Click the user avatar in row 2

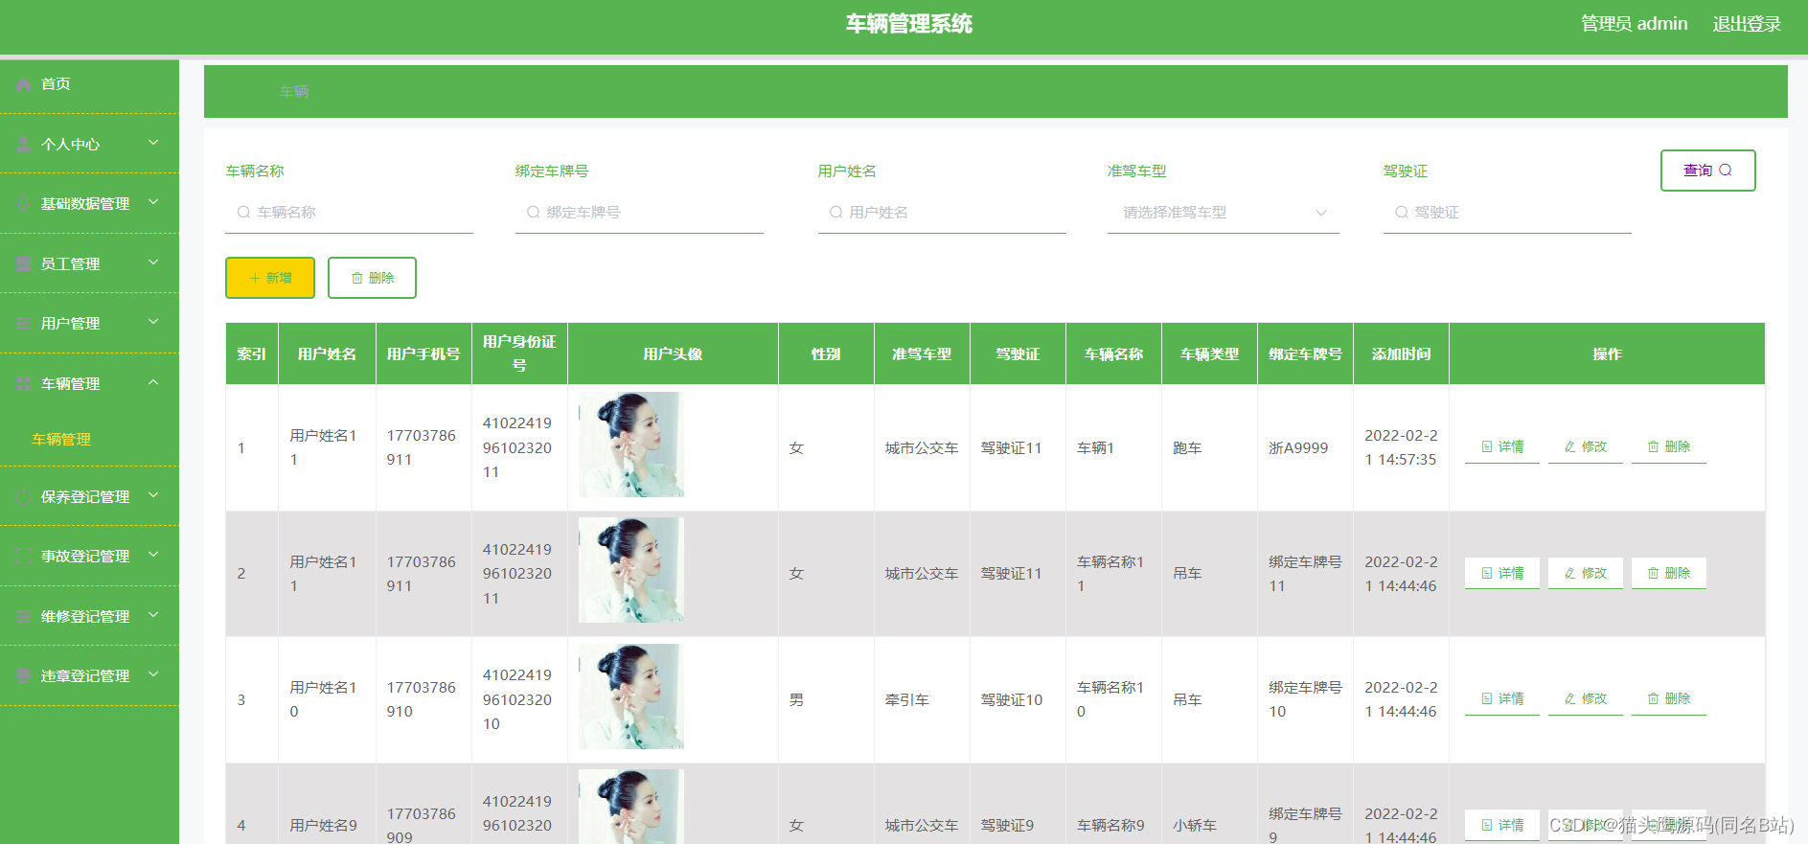click(x=631, y=570)
